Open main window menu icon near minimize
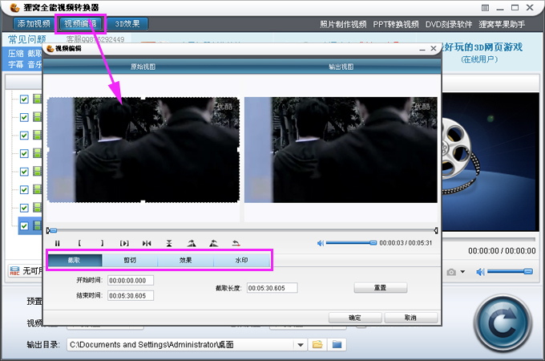545x361 pixels. [x=485, y=8]
